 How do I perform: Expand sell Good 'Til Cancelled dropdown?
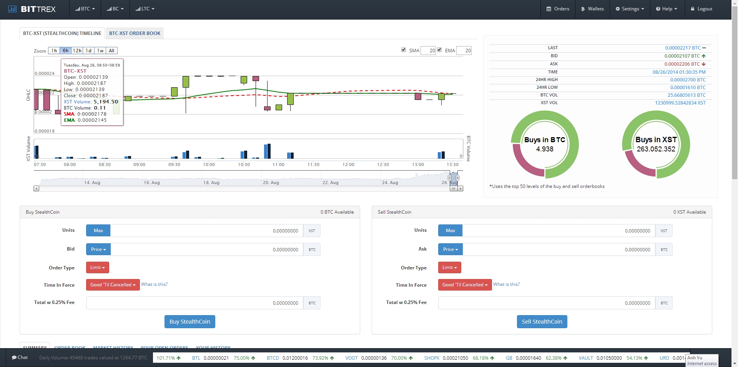click(x=465, y=285)
